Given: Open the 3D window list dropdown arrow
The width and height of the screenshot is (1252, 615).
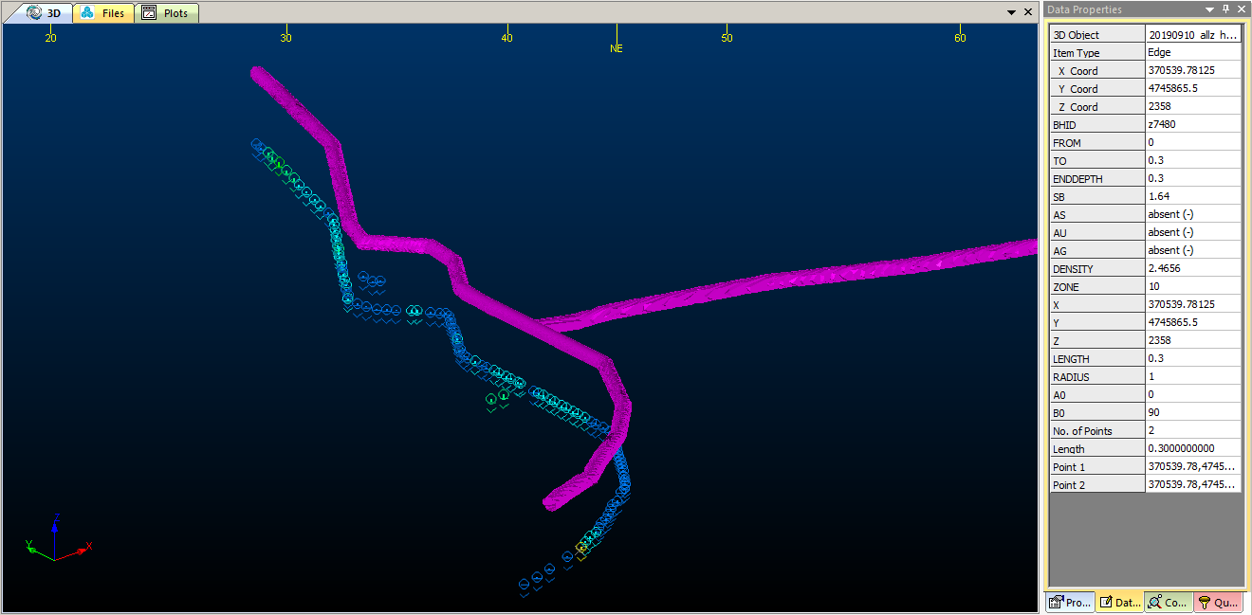Looking at the screenshot, I should pos(1011,12).
